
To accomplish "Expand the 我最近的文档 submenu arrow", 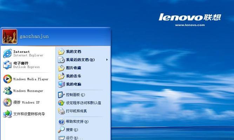I will point(107,60).
